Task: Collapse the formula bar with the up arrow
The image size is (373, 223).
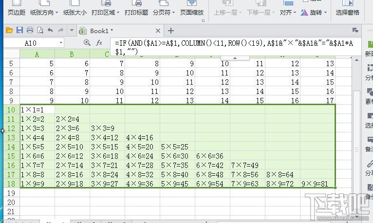Action: pos(235,58)
